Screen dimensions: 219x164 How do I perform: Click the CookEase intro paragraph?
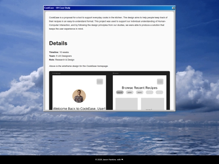click(108, 23)
